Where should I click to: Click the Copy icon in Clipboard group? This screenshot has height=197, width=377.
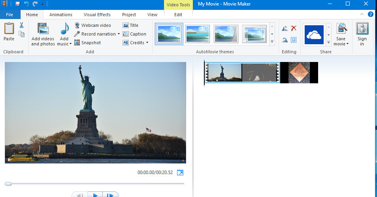pos(21,34)
